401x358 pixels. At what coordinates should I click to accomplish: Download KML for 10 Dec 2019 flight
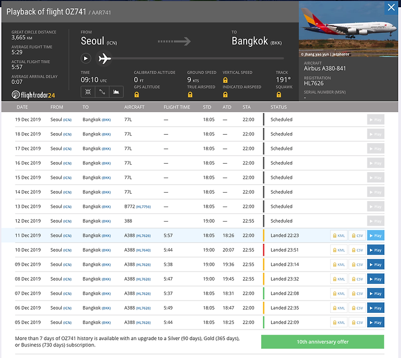pyautogui.click(x=339, y=250)
